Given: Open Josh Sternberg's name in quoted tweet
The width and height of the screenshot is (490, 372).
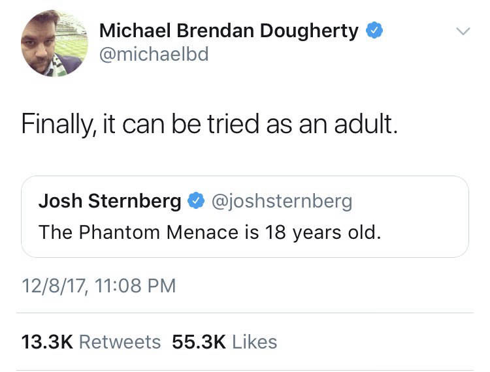Looking at the screenshot, I should (110, 202).
